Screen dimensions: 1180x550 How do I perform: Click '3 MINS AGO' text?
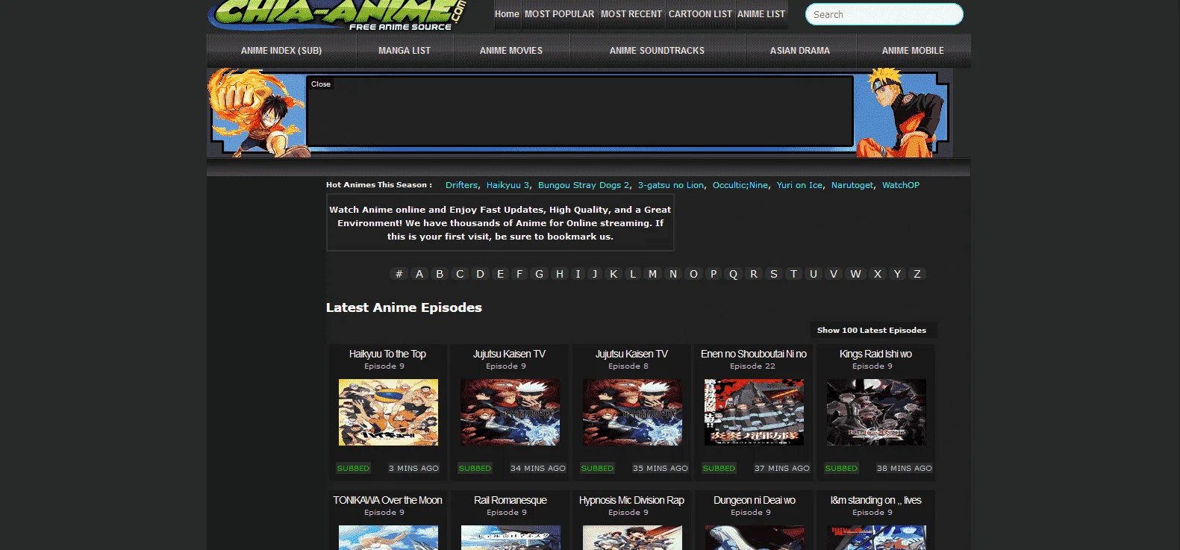(x=413, y=469)
